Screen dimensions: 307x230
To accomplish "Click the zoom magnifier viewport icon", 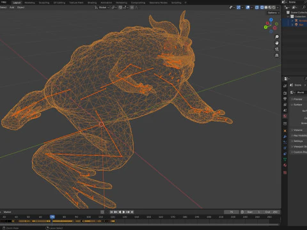I will click(x=277, y=37).
